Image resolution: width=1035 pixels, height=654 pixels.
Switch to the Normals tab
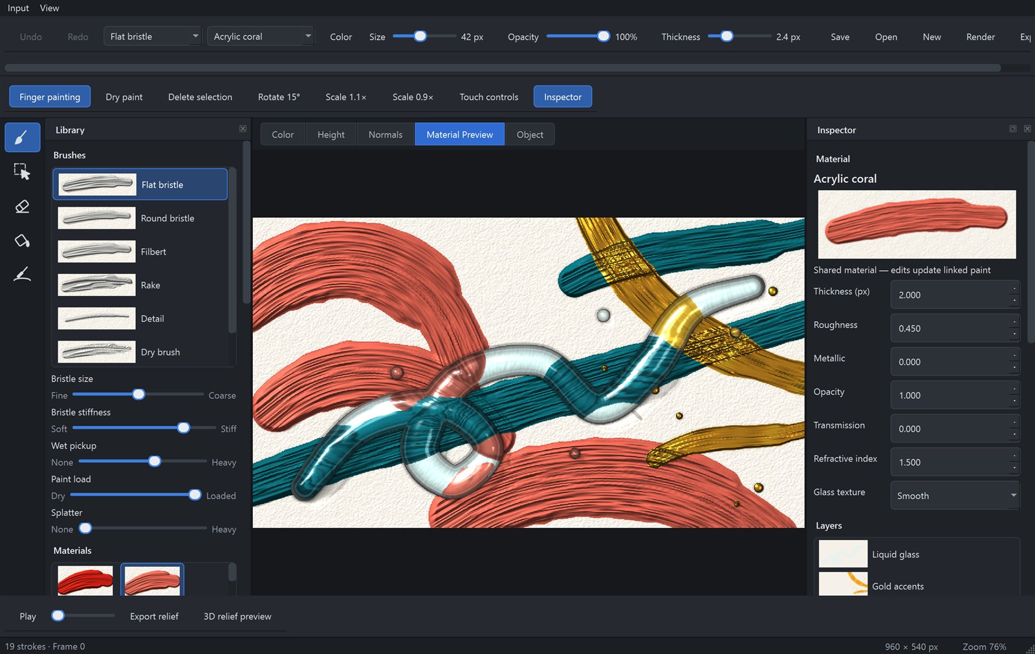[386, 134]
